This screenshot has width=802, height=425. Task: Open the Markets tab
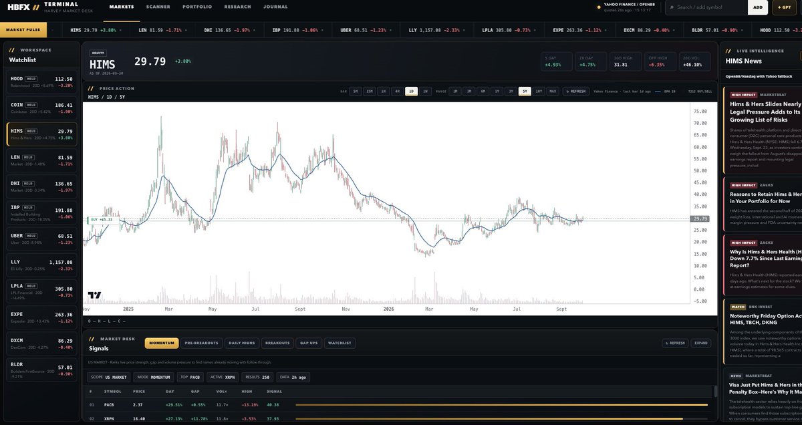pos(122,7)
